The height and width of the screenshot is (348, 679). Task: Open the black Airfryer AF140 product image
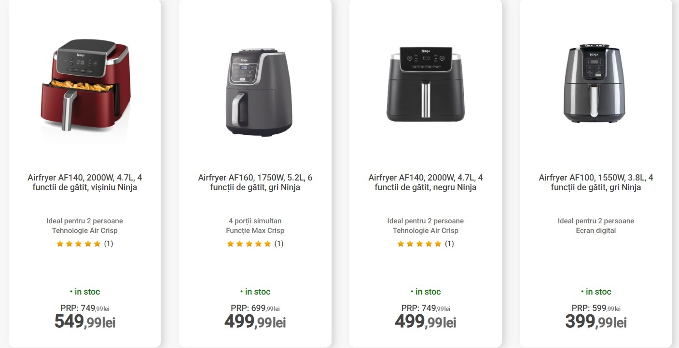(x=426, y=84)
